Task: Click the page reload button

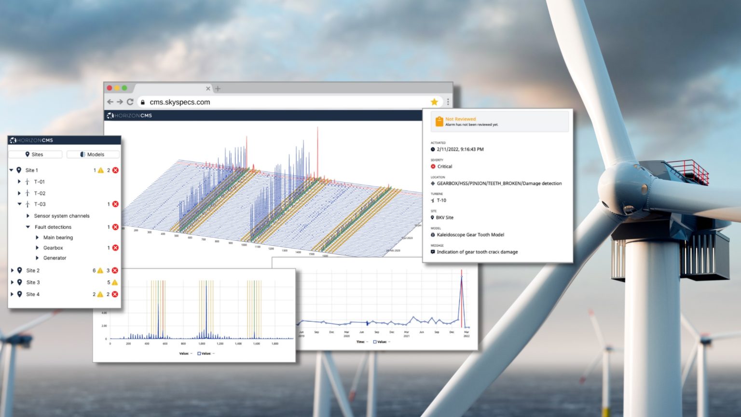Action: [x=129, y=102]
